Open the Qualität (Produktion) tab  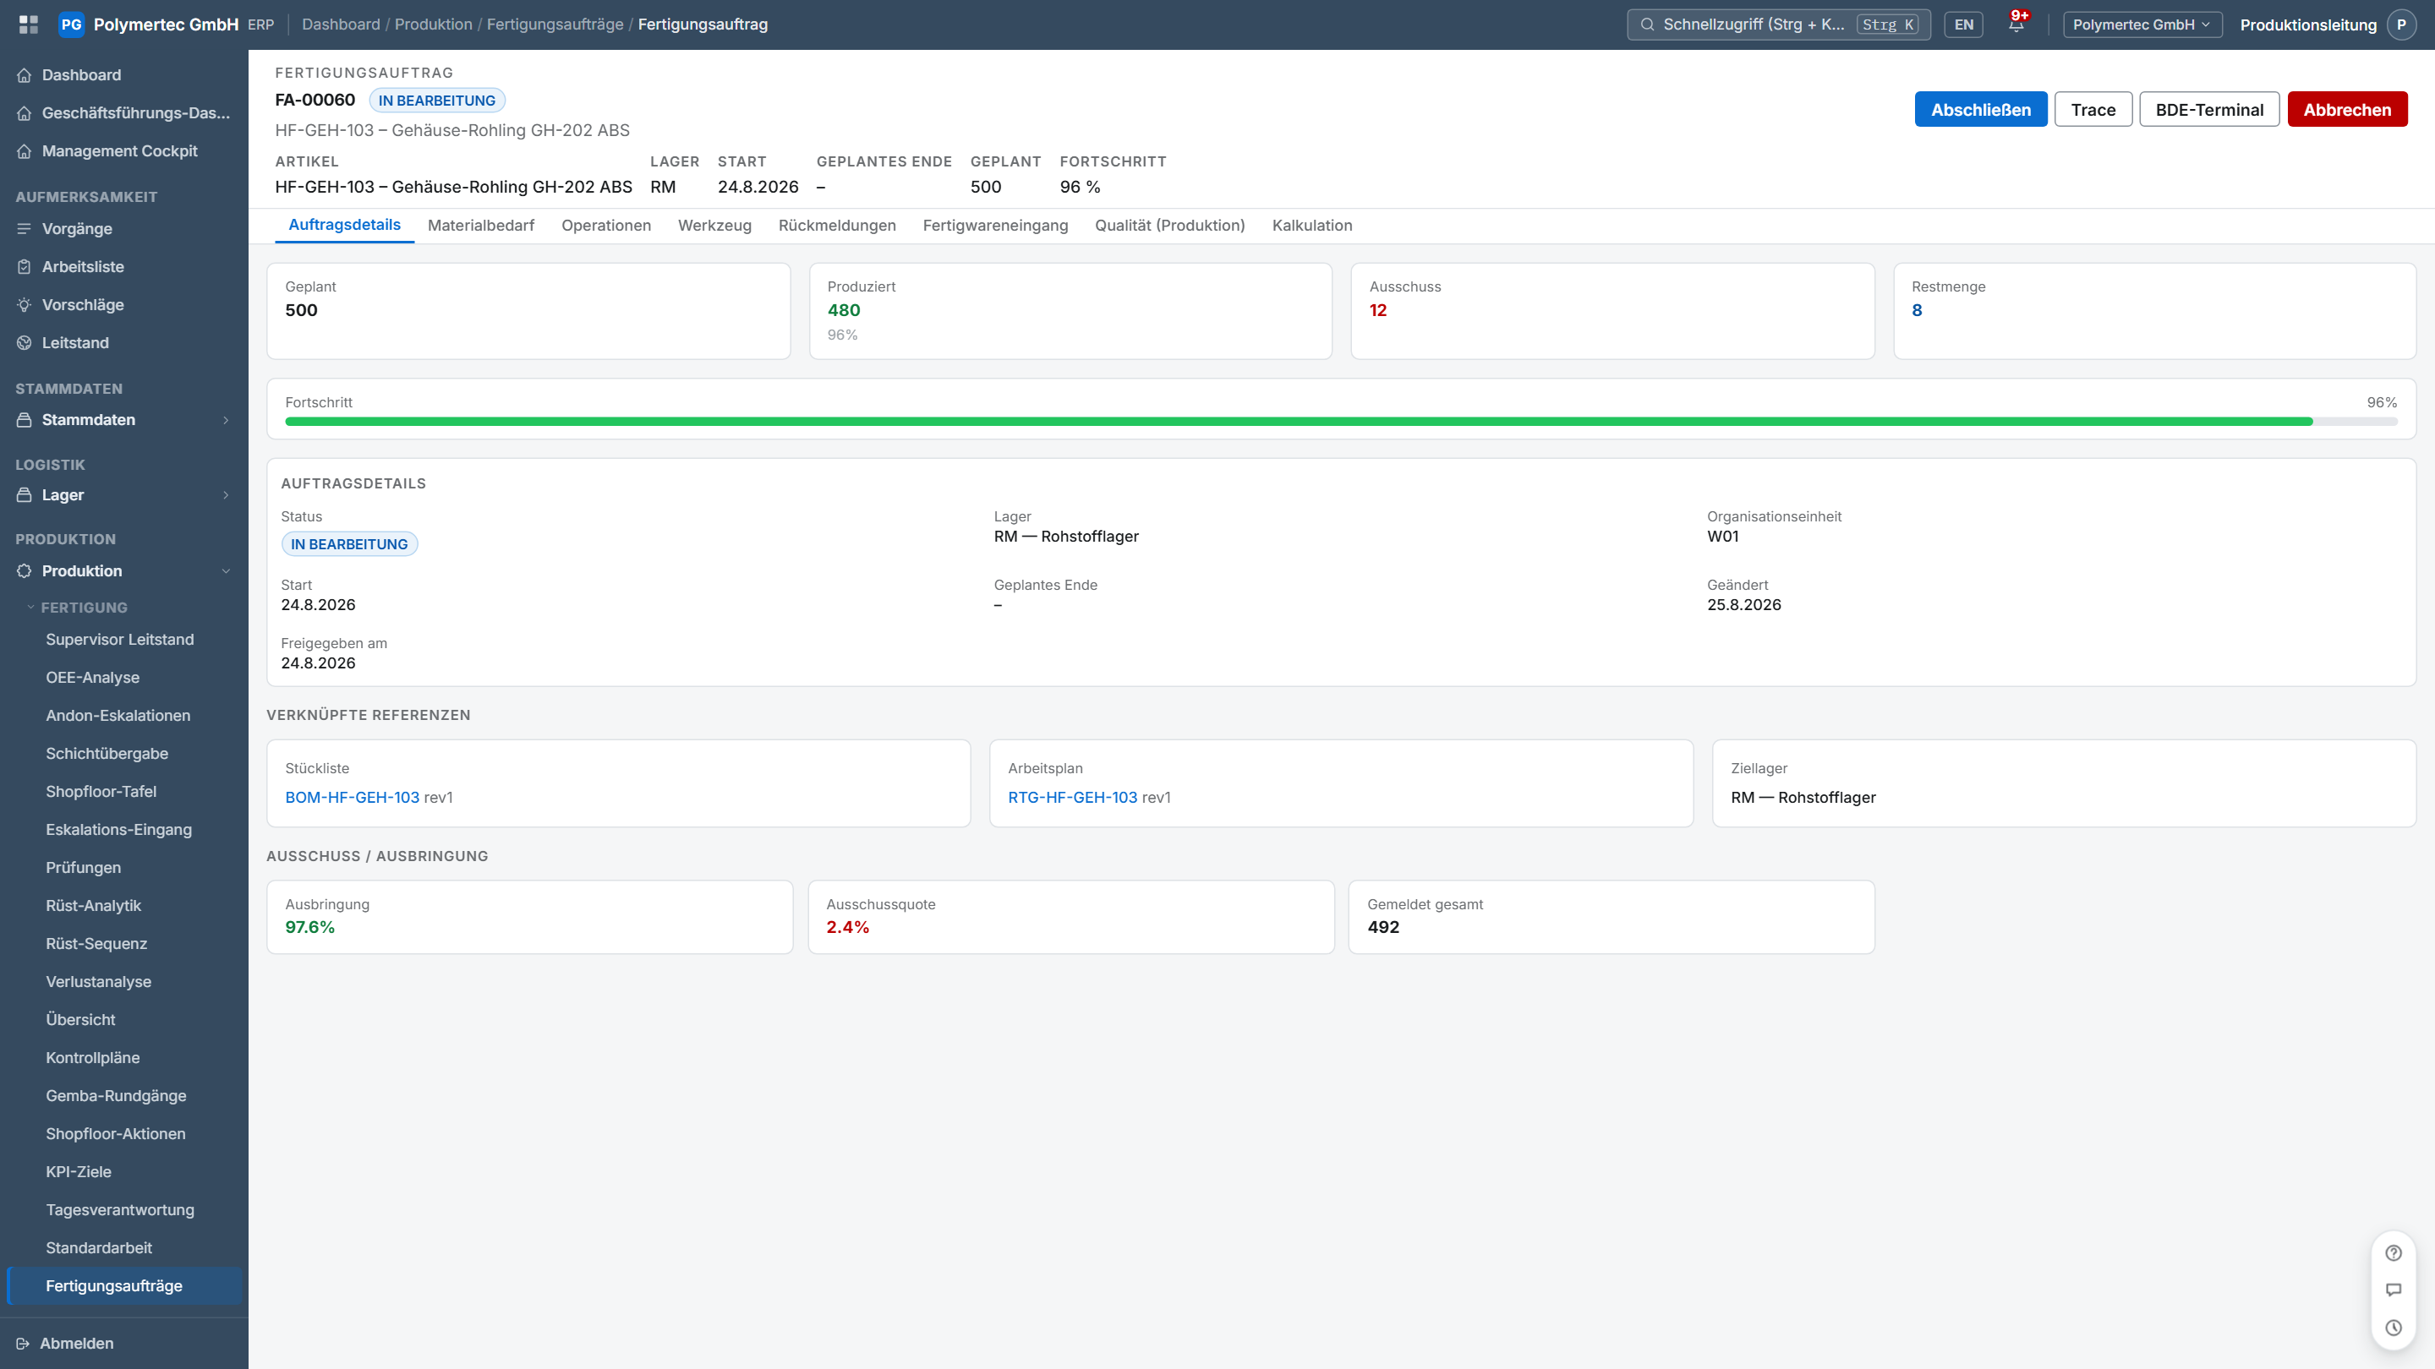coord(1169,225)
